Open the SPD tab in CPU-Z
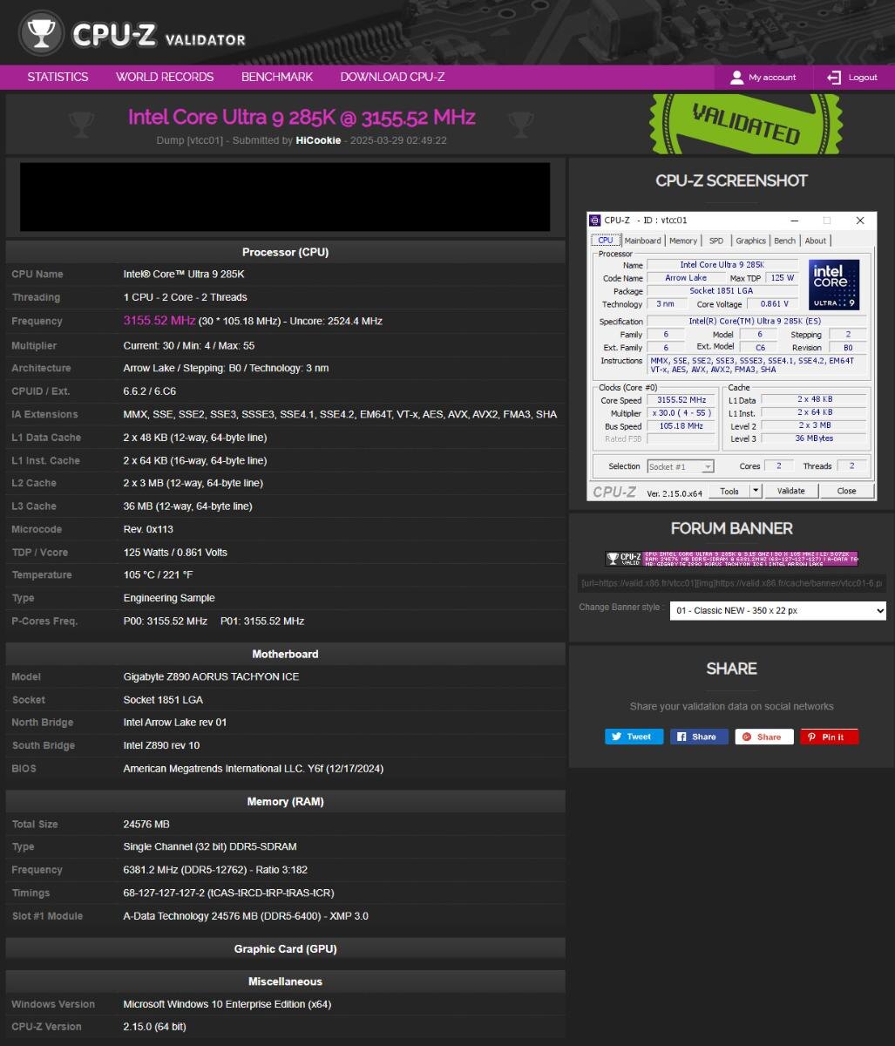The image size is (895, 1046). pos(715,241)
